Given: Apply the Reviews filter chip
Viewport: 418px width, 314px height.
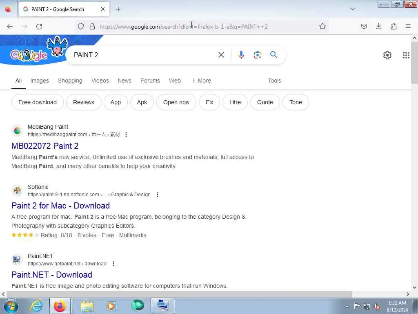Looking at the screenshot, I should (83, 102).
